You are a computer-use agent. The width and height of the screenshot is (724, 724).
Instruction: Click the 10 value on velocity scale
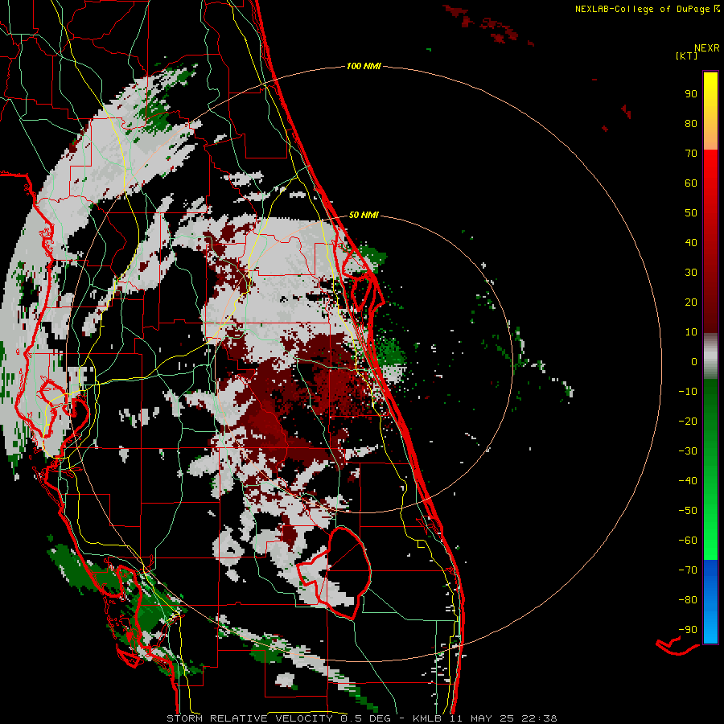coord(691,332)
